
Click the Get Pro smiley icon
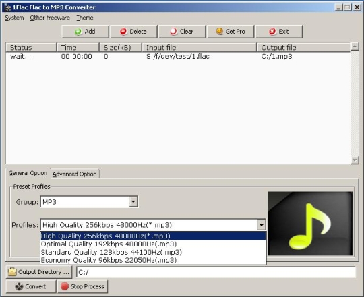(219, 31)
